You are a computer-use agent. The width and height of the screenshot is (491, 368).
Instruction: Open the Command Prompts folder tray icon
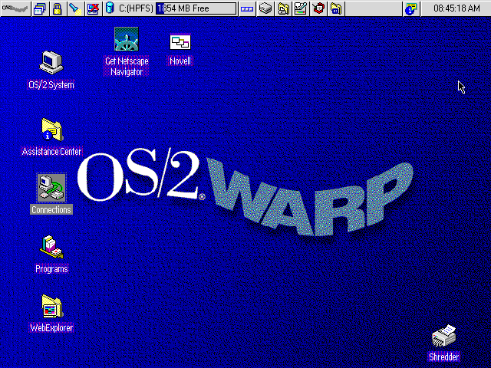click(x=336, y=8)
